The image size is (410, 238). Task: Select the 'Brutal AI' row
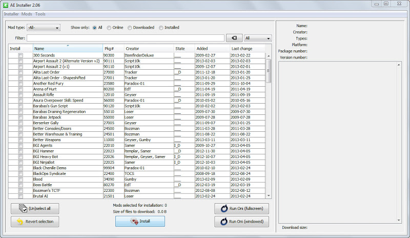(137, 196)
